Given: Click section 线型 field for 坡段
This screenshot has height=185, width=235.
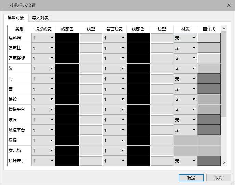Looking at the screenshot, I should pyautogui.click(x=161, y=120).
